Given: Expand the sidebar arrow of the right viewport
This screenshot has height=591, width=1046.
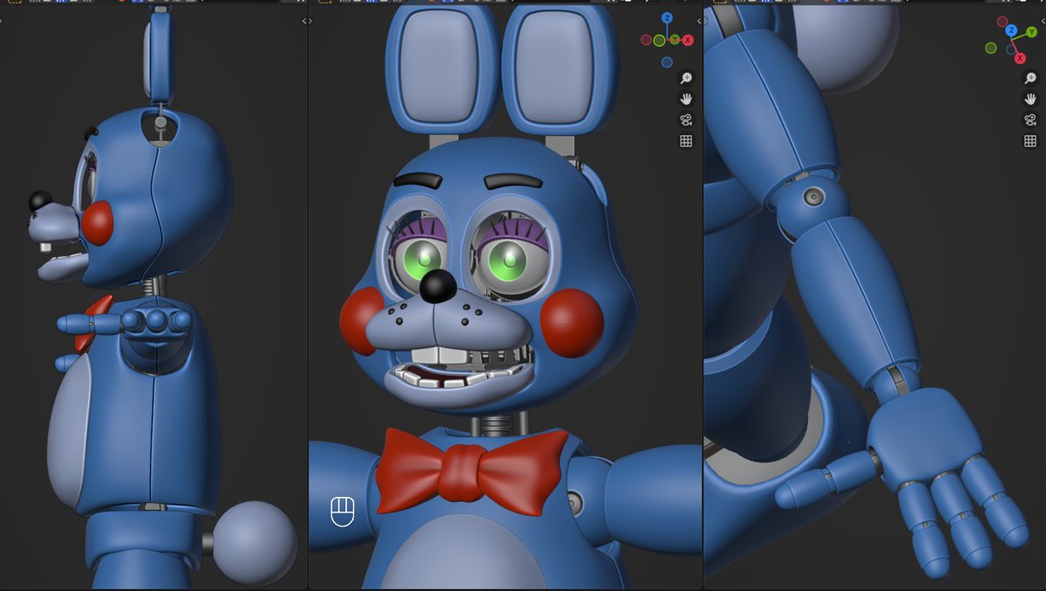Looking at the screenshot, I should 1043,21.
